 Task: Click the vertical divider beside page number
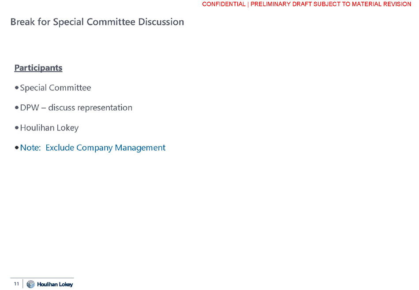pos(23,284)
